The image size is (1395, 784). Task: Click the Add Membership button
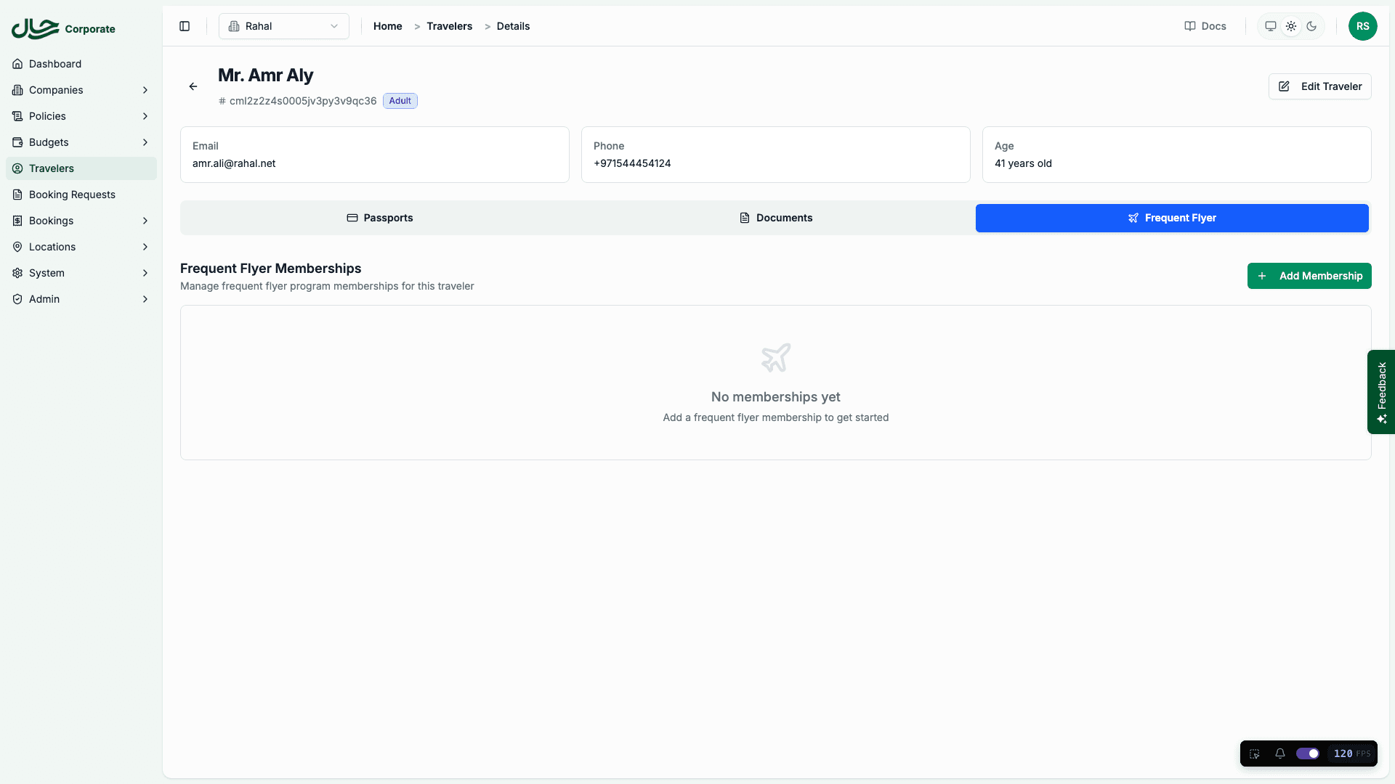pyautogui.click(x=1309, y=276)
